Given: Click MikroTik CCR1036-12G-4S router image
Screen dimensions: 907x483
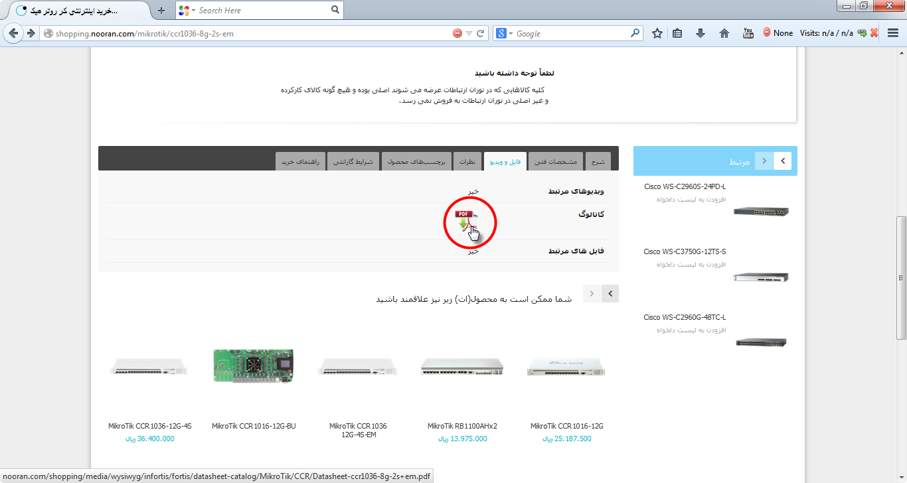Looking at the screenshot, I should point(149,366).
